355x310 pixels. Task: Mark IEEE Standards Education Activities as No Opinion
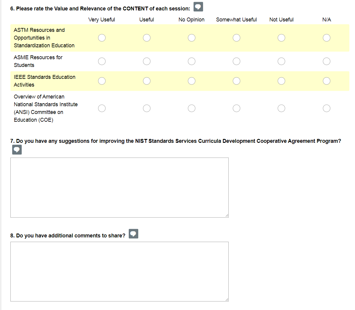(x=191, y=81)
